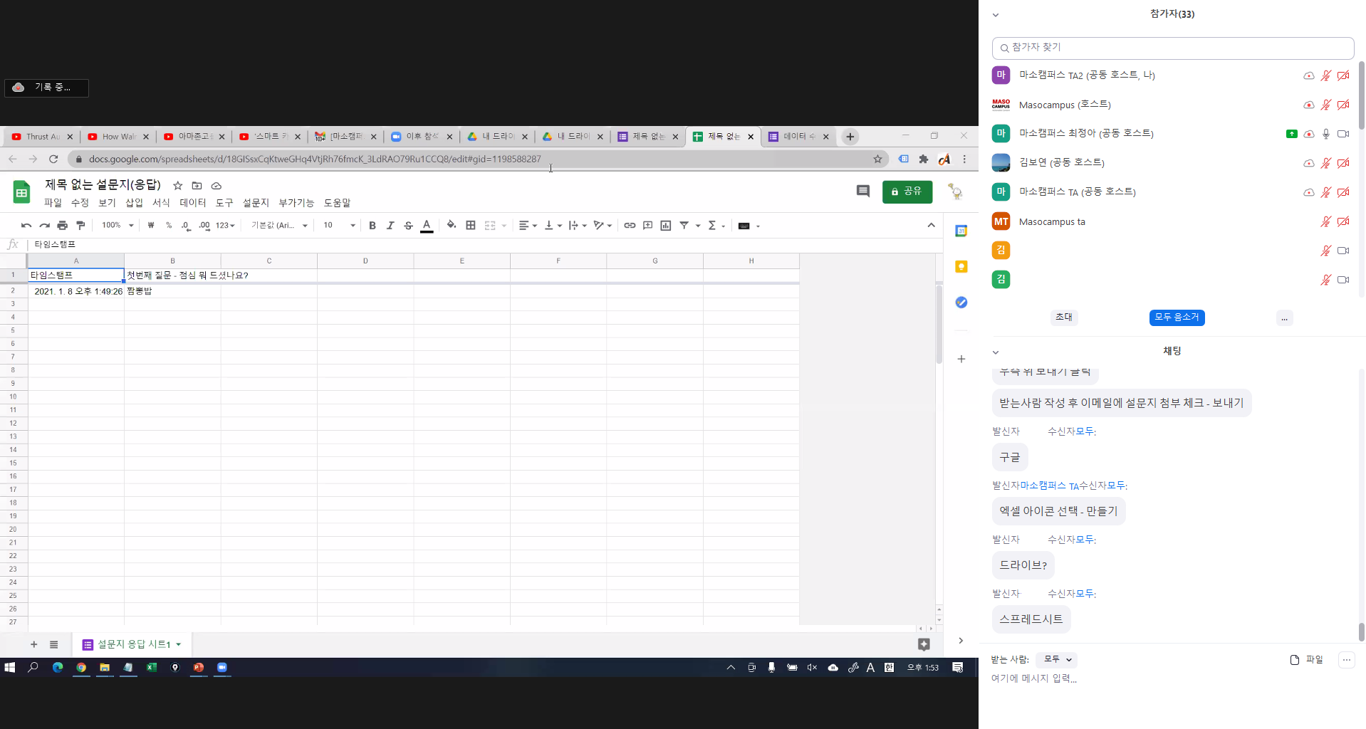Click the Bold formatting icon
This screenshot has height=729, width=1366.
[372, 226]
